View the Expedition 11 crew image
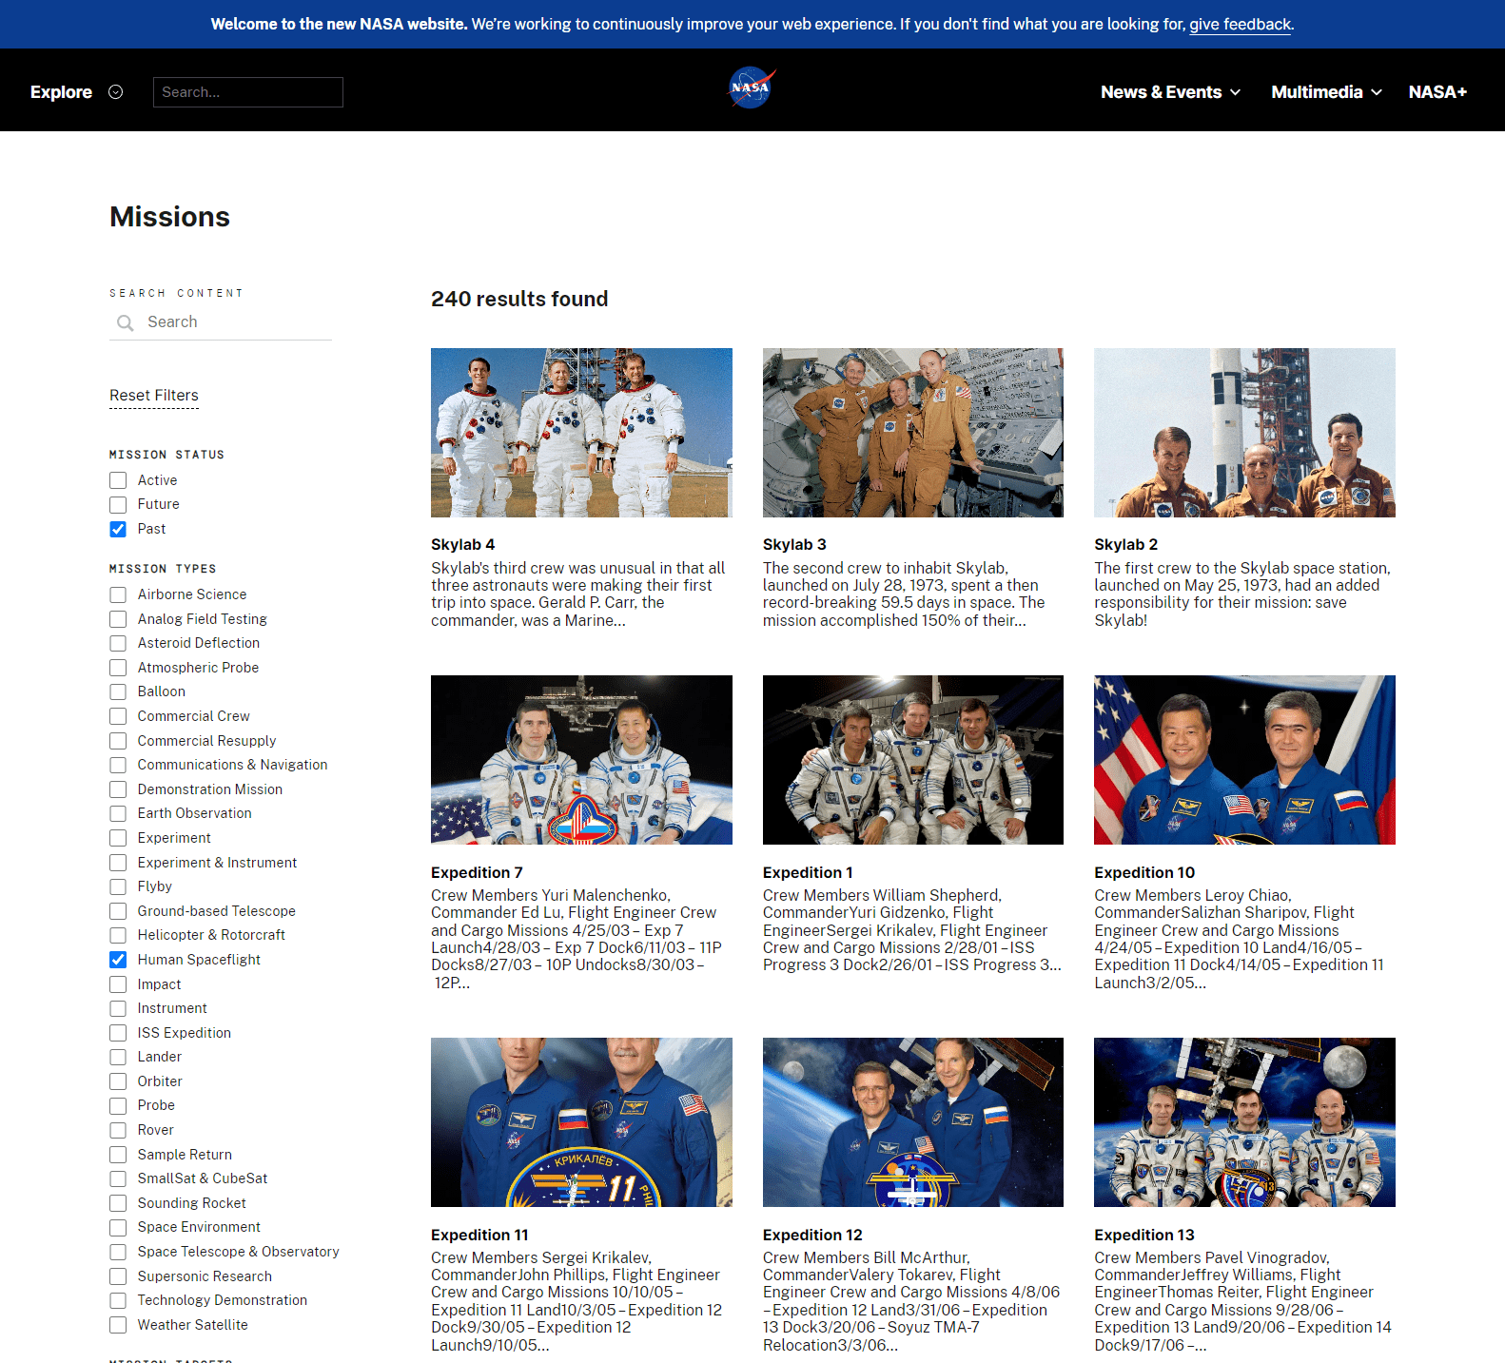The image size is (1505, 1363). 581,1122
